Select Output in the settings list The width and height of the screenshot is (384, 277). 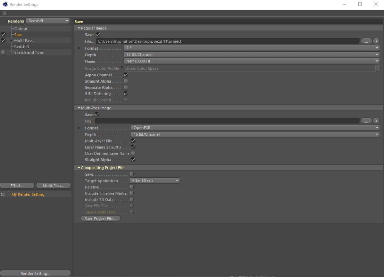pos(21,29)
